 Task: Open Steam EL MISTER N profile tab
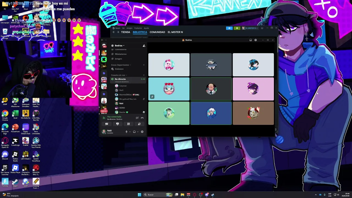pyautogui.click(x=175, y=32)
